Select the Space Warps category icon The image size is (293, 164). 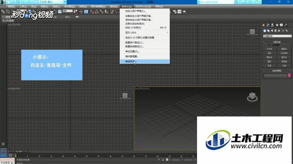283,31
